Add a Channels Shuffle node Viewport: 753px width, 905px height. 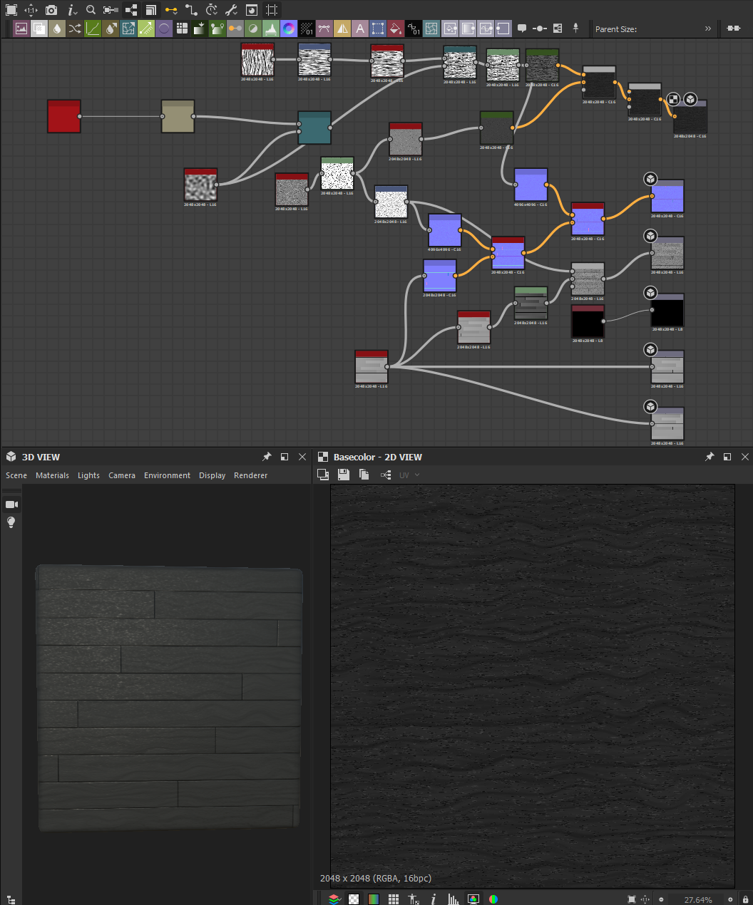(75, 29)
